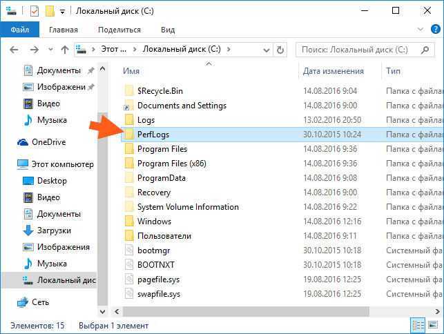
Task: Click the drive icon in the title bar
Action: click(x=11, y=11)
